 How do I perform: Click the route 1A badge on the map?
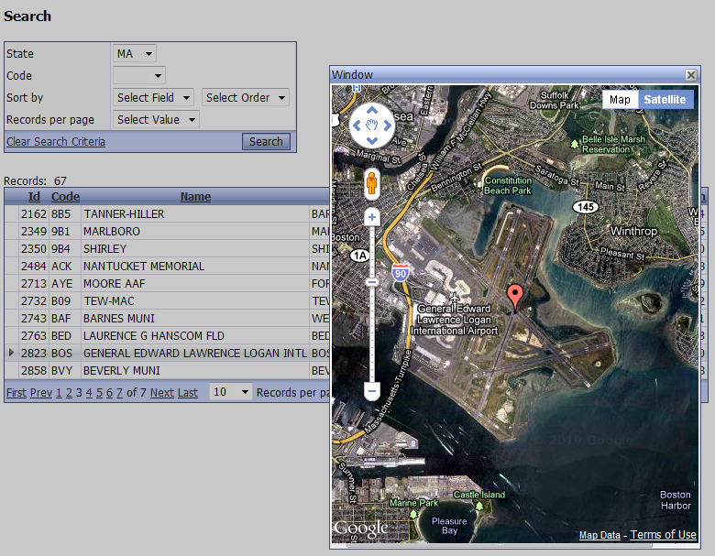(360, 256)
